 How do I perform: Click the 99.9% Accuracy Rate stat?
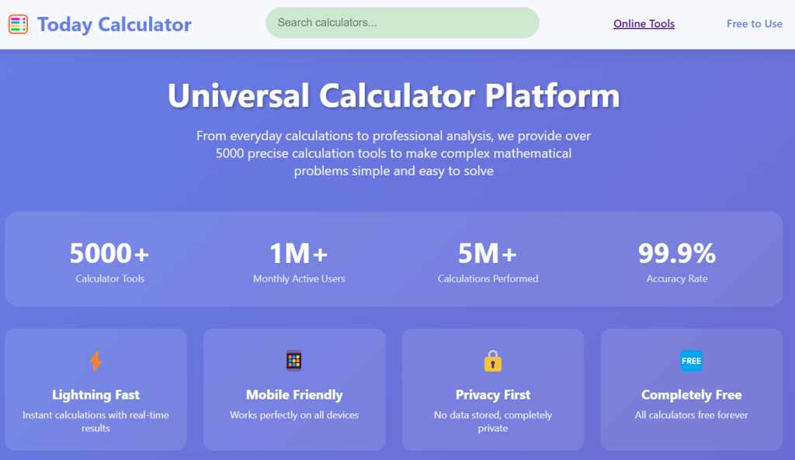tap(677, 259)
